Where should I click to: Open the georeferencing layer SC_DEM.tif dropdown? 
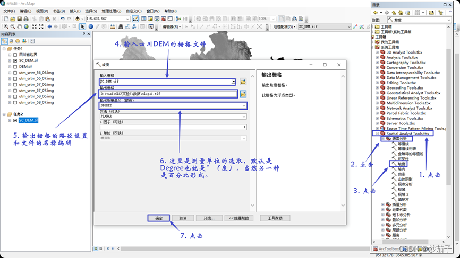click(349, 26)
